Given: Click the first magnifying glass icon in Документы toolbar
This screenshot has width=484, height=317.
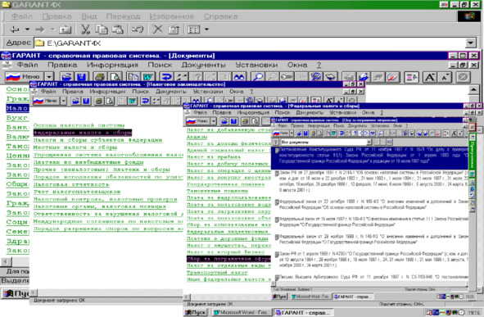Looking at the screenshot, I should coord(258,77).
